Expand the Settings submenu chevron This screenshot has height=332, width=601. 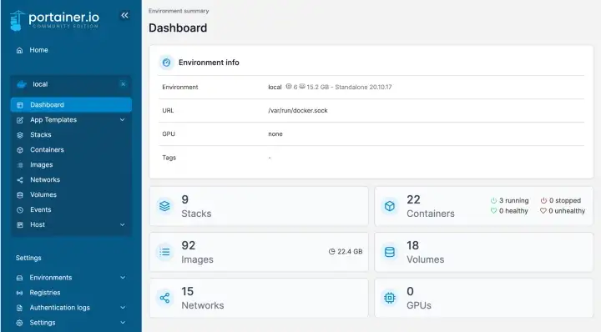point(123,323)
